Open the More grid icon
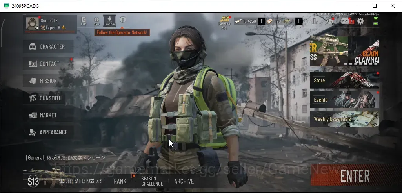Screen dimensions: 402x193 pos(96,21)
